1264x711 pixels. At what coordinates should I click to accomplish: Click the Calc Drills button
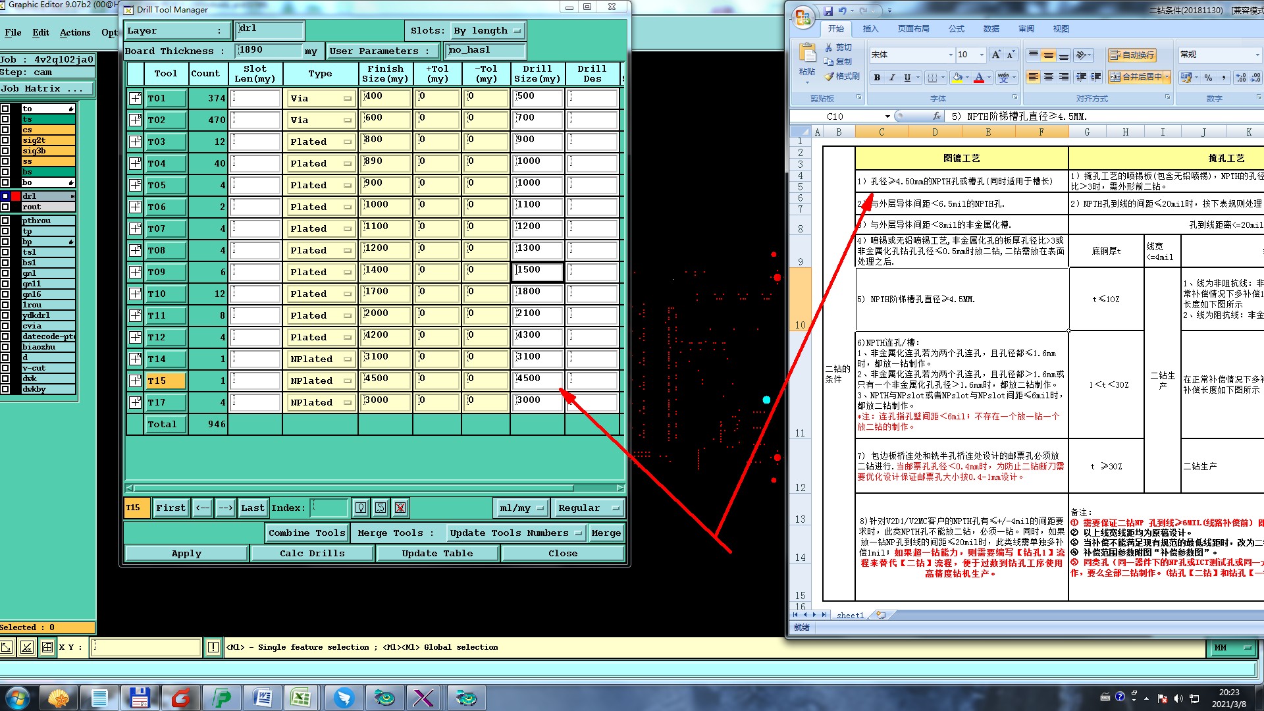point(312,553)
